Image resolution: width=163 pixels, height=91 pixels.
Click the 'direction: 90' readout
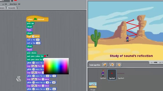pyautogui.click(x=15, y=4)
